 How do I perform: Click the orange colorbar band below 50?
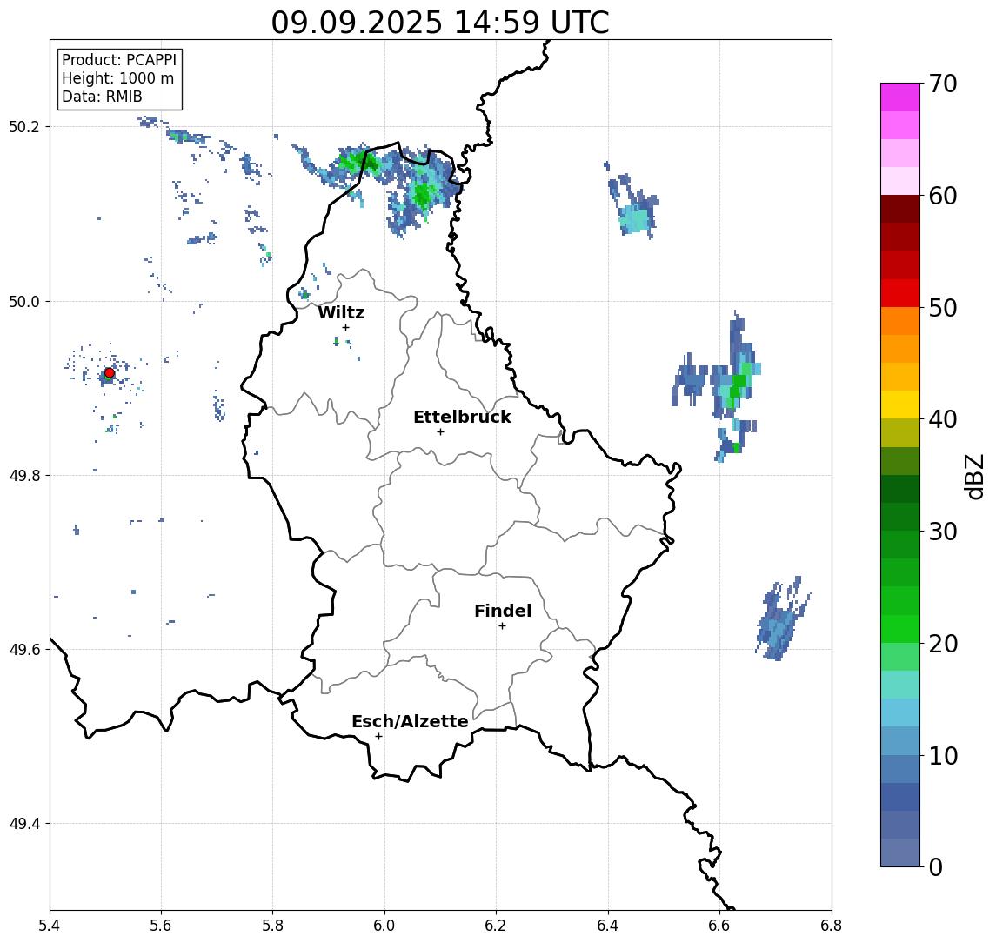(x=900, y=321)
